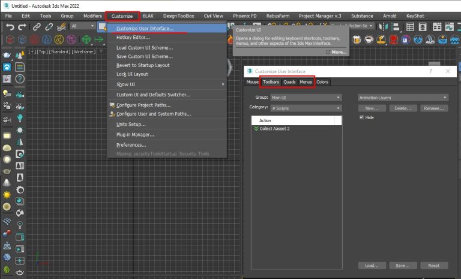Click the trees icon in the left toolbar
Screen dimensions: 461x279
(20, 55)
